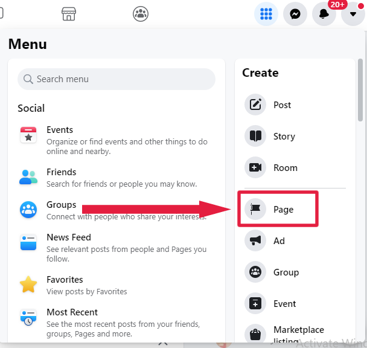
Task: Close the Menu via blue grid icon
Action: [x=266, y=14]
